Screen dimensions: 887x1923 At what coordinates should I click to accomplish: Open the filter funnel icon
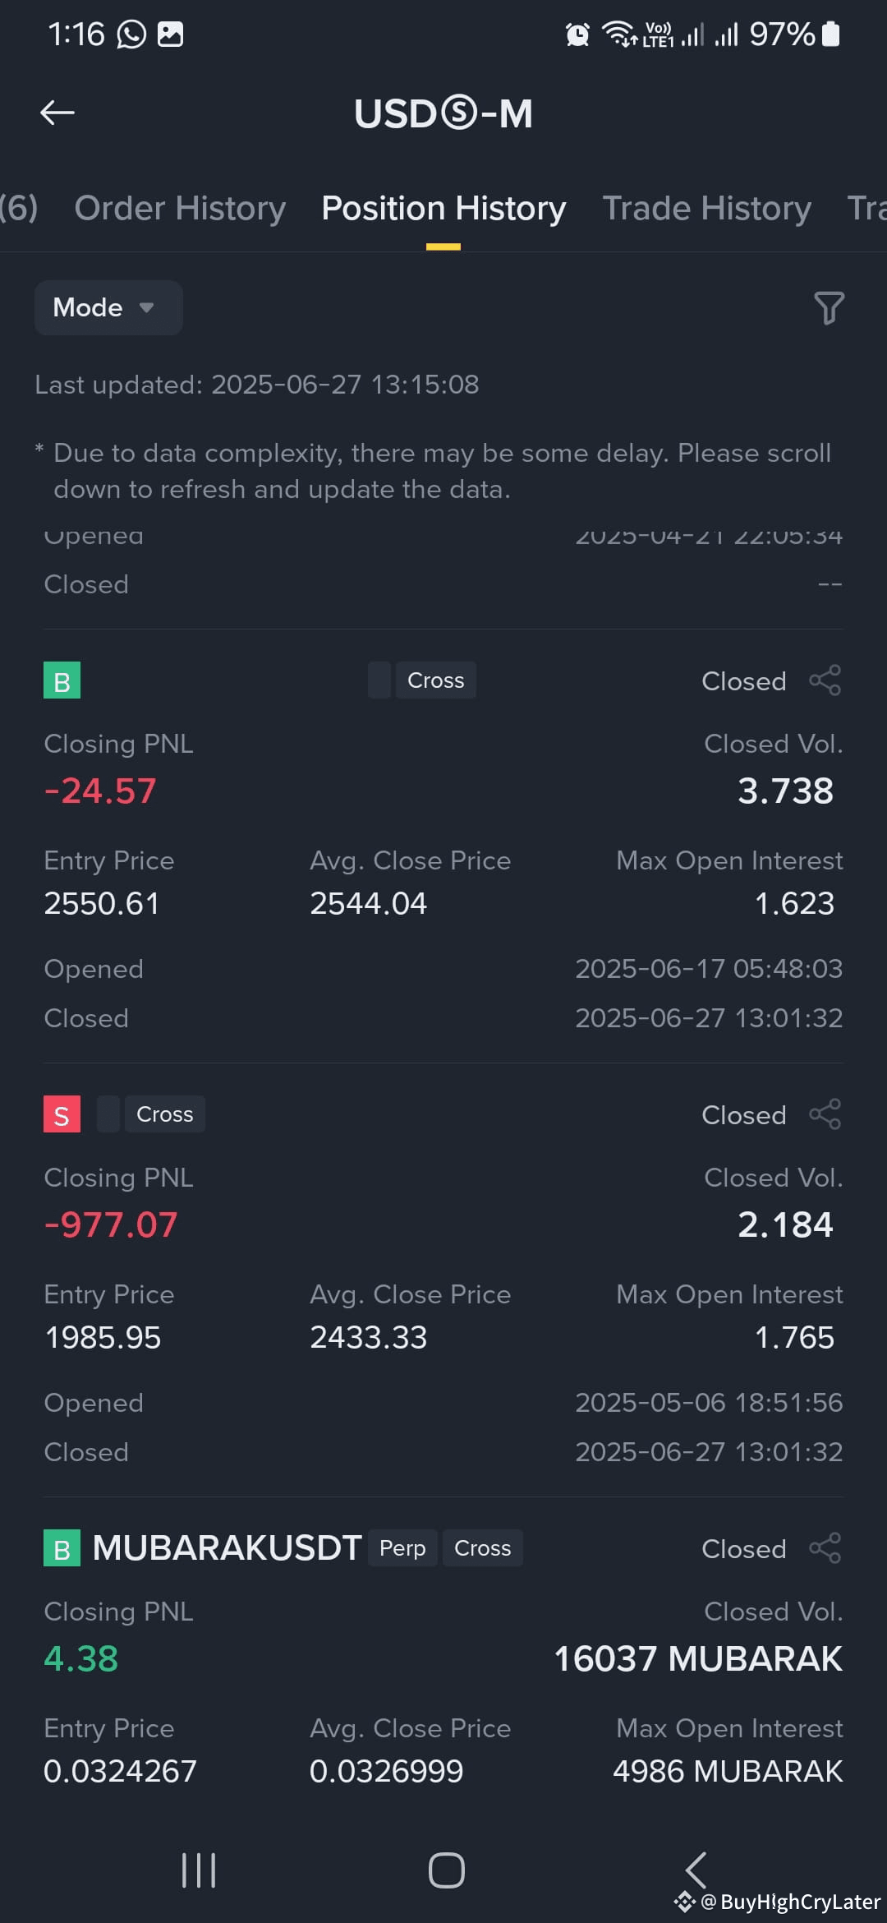(x=829, y=308)
